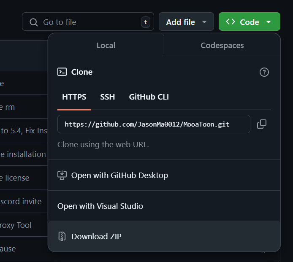This screenshot has width=293, height=262.
Task: Switch to the GitHub CLI clone tab
Action: [x=149, y=97]
